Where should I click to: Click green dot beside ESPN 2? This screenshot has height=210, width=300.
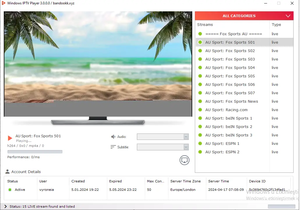(200, 152)
